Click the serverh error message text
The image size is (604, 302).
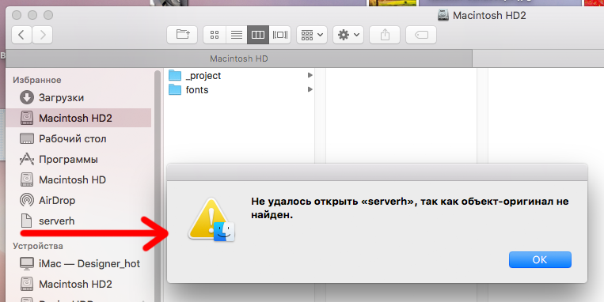point(409,208)
